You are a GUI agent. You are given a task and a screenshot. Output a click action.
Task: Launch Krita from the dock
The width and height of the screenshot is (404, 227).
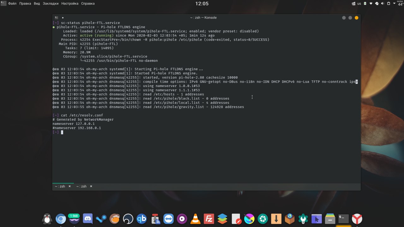(x=249, y=218)
